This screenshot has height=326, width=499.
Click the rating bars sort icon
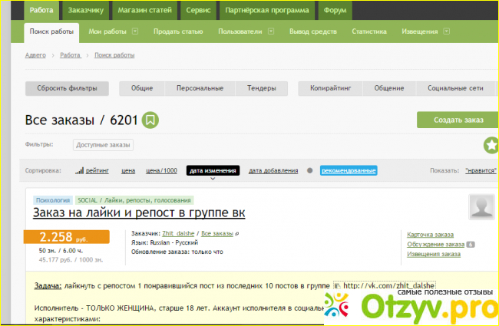coord(79,170)
